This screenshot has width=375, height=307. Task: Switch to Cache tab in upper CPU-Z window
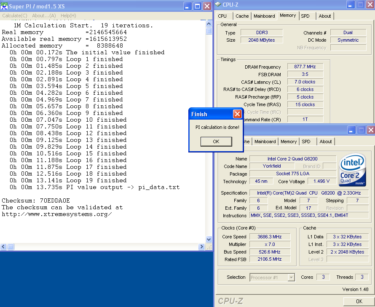click(242, 16)
